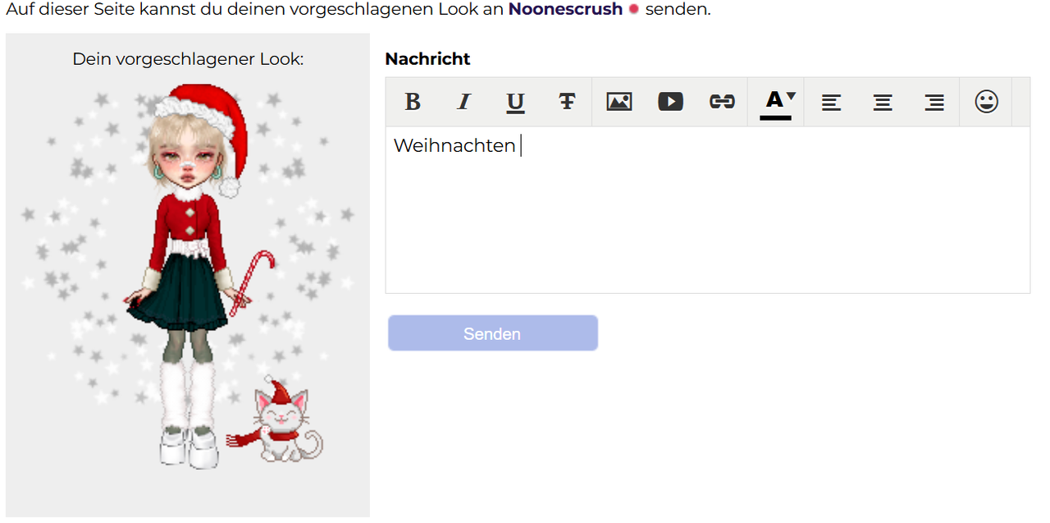1050x523 pixels.
Task: Place cursor after the word Weihnachten
Action: click(x=518, y=146)
